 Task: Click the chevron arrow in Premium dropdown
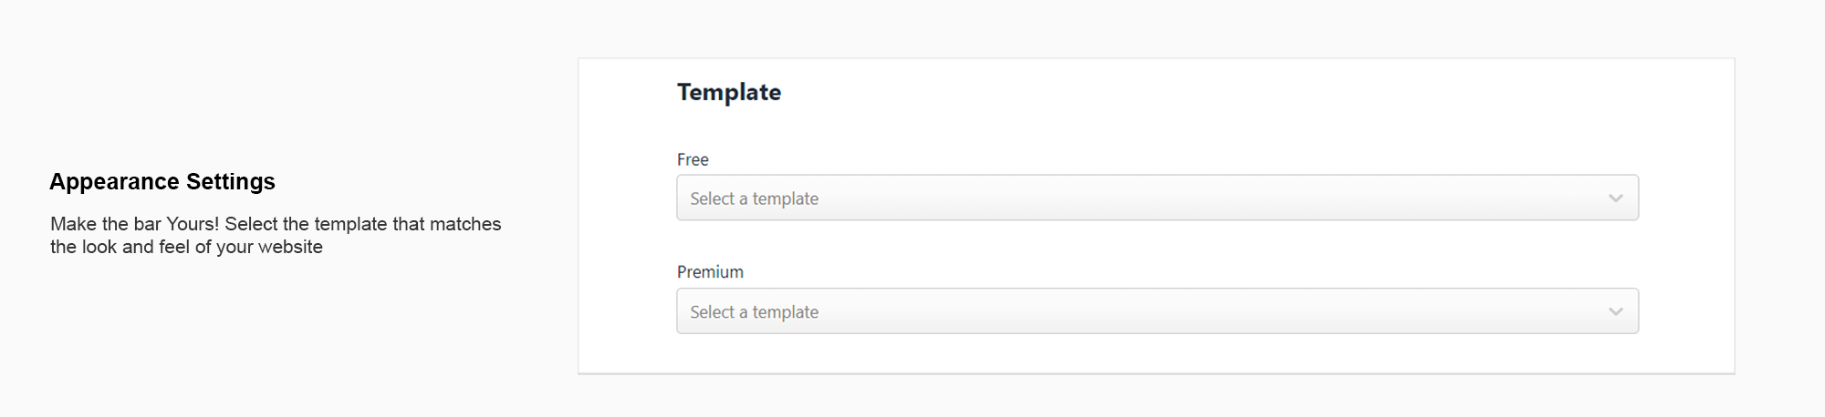point(1615,312)
